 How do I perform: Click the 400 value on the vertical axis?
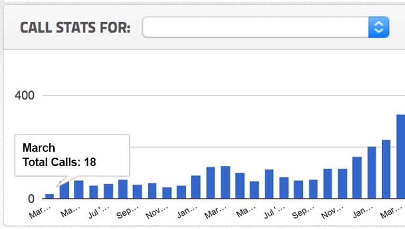pos(24,96)
